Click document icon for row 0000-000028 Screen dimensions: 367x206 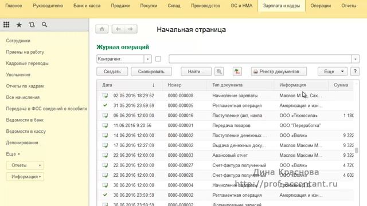(x=106, y=175)
